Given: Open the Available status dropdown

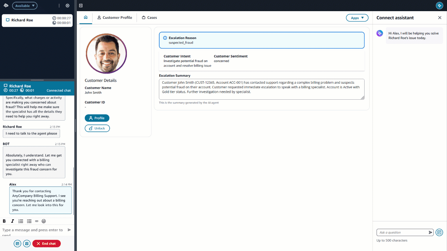Looking at the screenshot, I should (24, 6).
